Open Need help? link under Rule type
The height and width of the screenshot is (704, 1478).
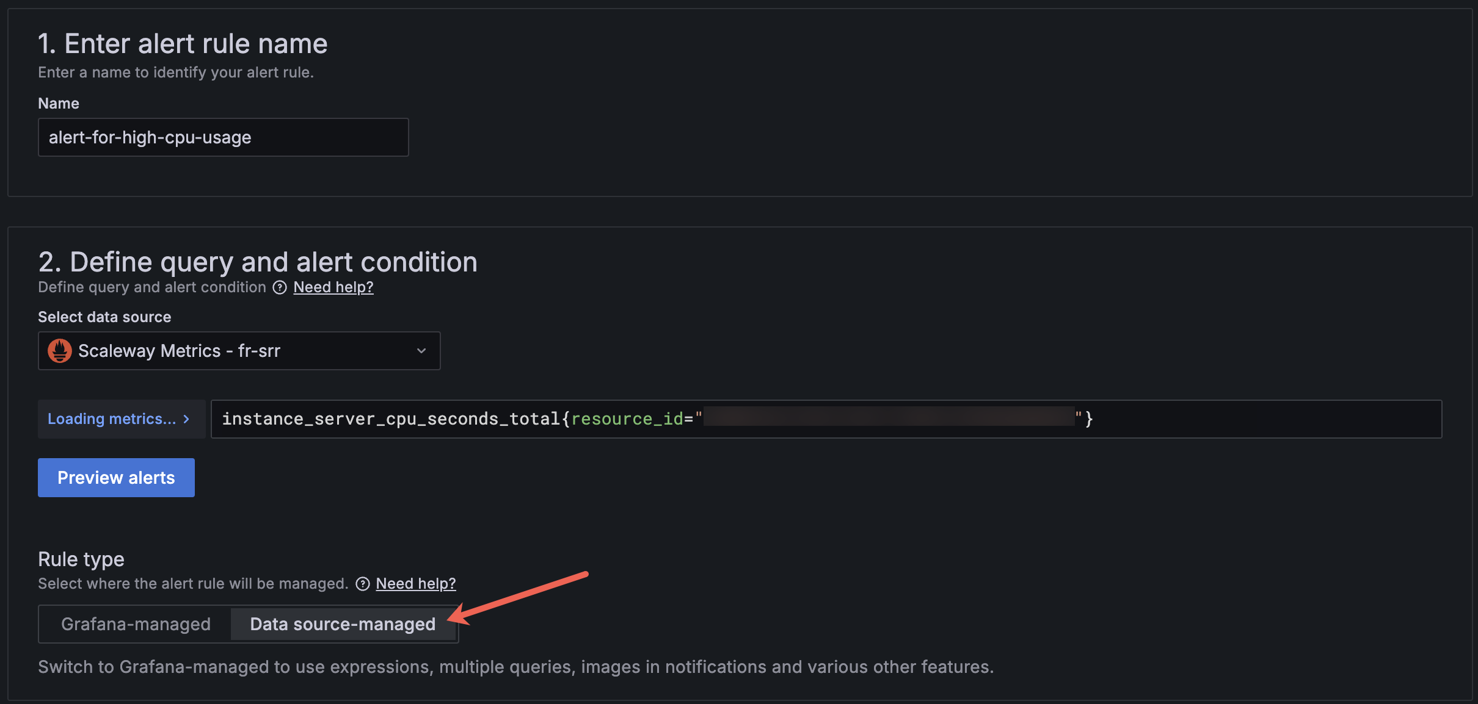pos(416,584)
